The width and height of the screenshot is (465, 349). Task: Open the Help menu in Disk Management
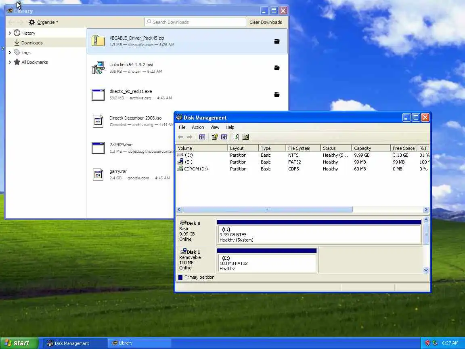[230, 127]
